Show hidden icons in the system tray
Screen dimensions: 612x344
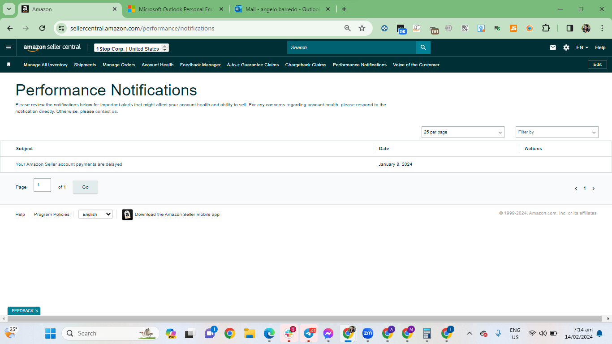(469, 333)
